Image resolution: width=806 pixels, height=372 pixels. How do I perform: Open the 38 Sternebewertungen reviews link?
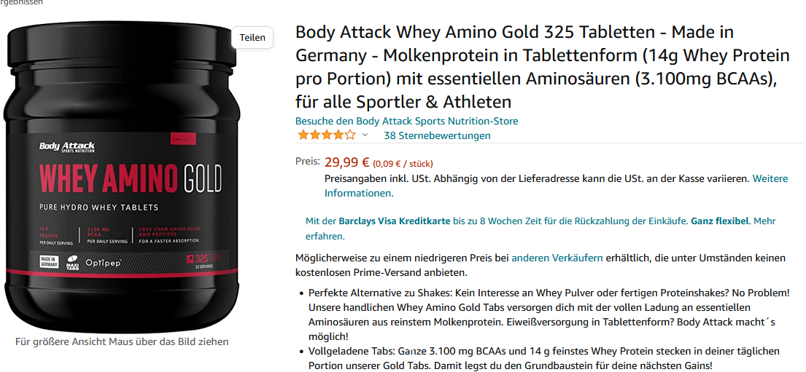tap(437, 135)
